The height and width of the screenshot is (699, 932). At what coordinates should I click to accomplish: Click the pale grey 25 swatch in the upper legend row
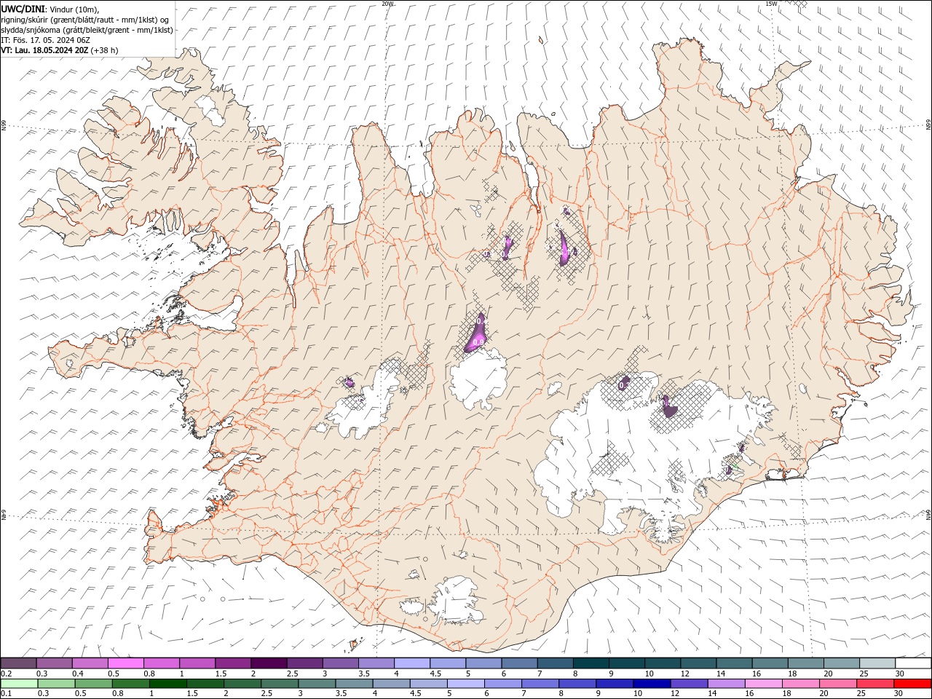[877, 663]
